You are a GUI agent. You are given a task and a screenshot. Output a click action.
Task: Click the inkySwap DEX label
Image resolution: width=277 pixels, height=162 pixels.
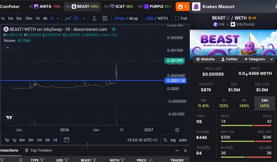242,24
